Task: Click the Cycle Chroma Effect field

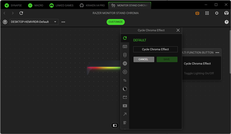Action: tap(155, 49)
